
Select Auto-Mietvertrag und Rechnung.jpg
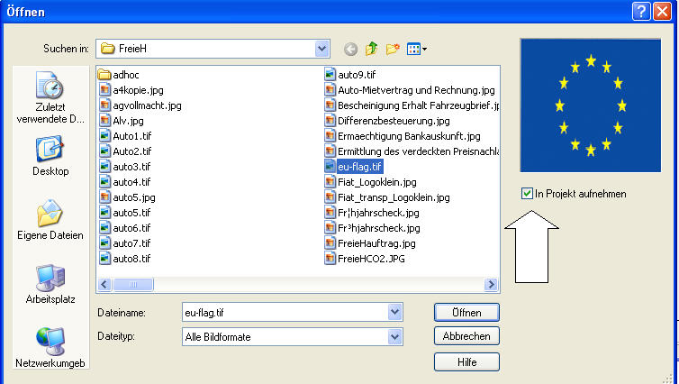pos(410,90)
